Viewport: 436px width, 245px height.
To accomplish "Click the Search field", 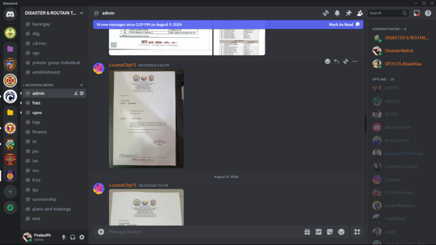I will [388, 13].
